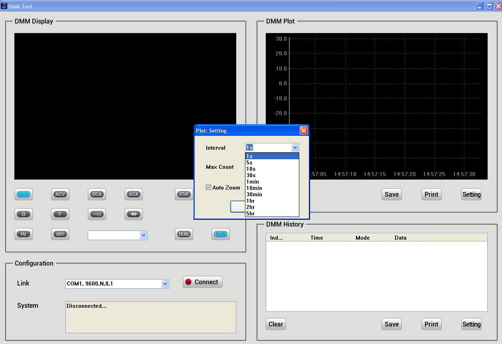Click the red Connect indicator button
This screenshot has height=344, width=502.
pyautogui.click(x=203, y=282)
